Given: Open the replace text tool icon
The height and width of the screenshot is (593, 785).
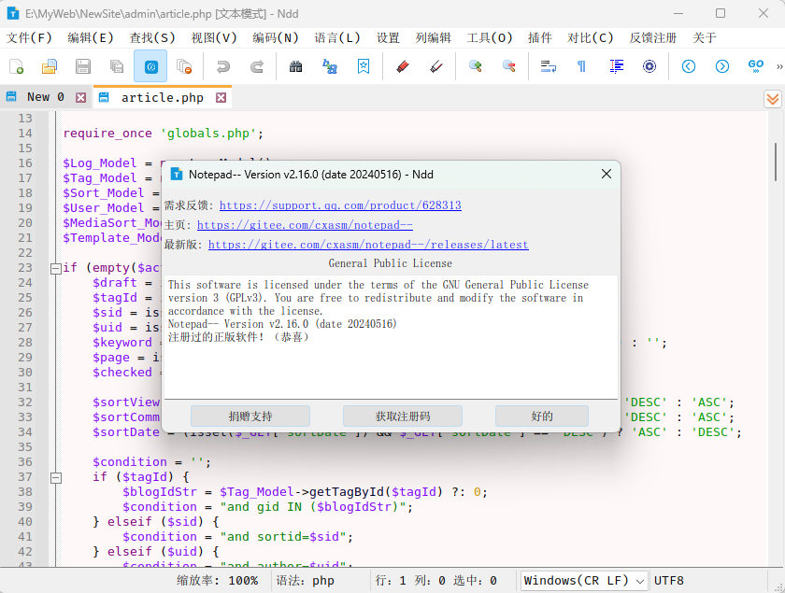Looking at the screenshot, I should pyautogui.click(x=329, y=66).
